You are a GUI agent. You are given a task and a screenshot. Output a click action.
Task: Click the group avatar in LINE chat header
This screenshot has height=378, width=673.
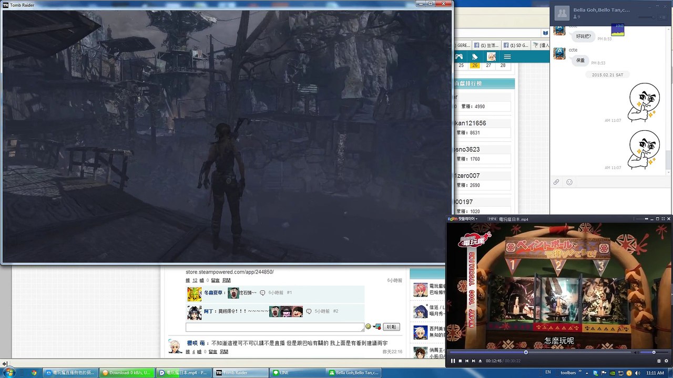pos(562,12)
